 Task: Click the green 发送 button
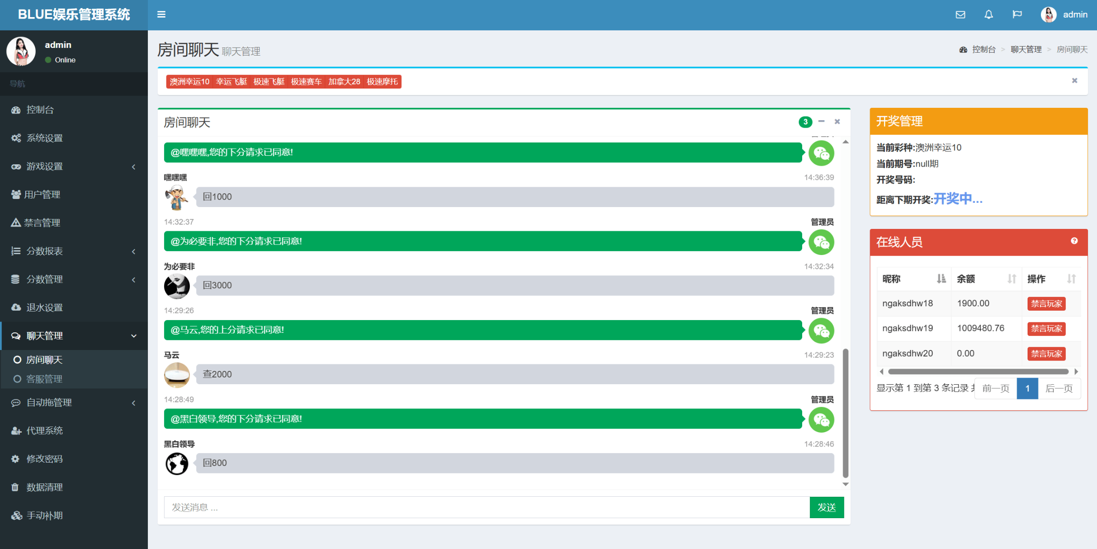(x=826, y=507)
